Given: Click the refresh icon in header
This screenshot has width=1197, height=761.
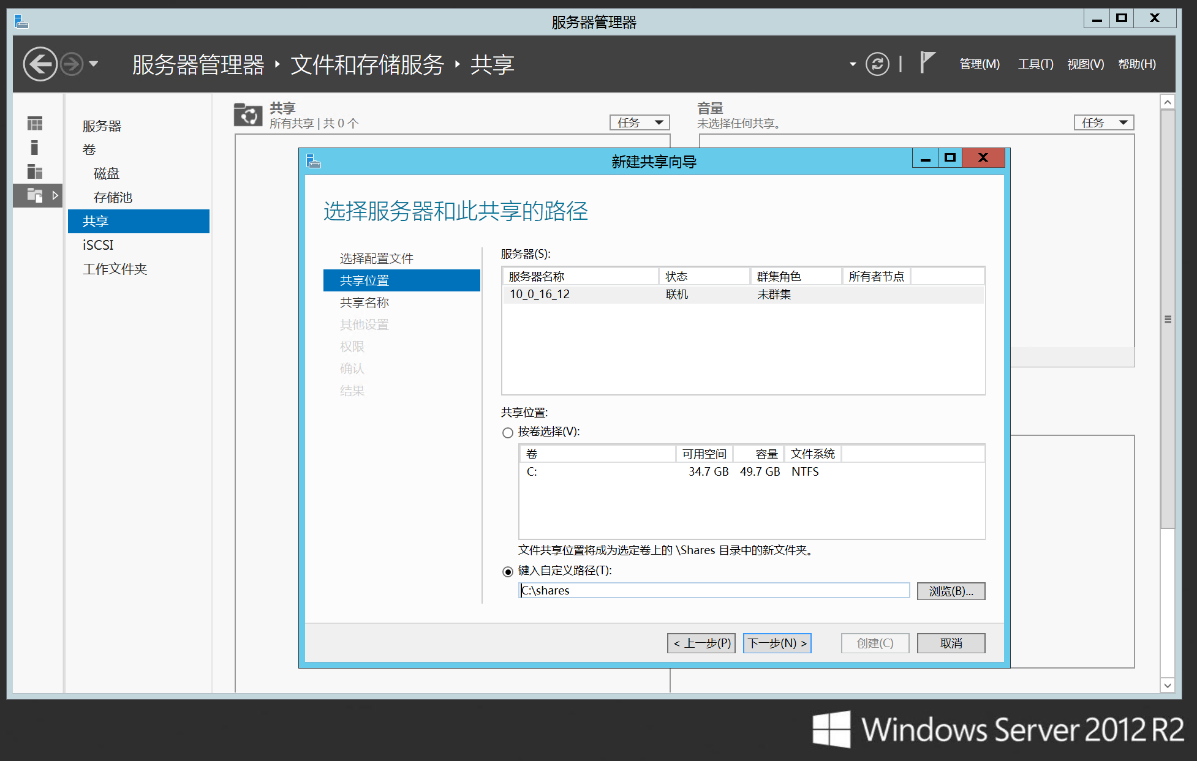Looking at the screenshot, I should pyautogui.click(x=877, y=64).
